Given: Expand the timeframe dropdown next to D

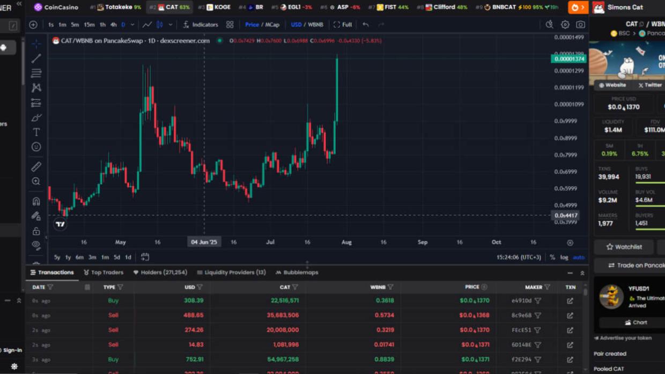Looking at the screenshot, I should tap(132, 25).
